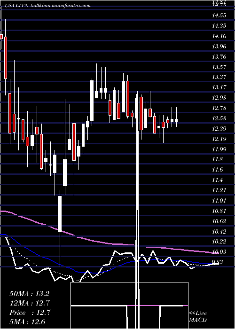Click the 13.76 price axis label

(219, 56)
